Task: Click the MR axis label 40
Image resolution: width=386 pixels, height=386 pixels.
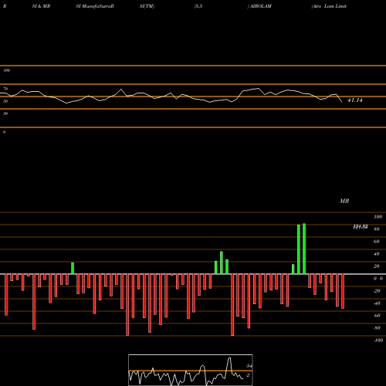Action: tap(377, 254)
